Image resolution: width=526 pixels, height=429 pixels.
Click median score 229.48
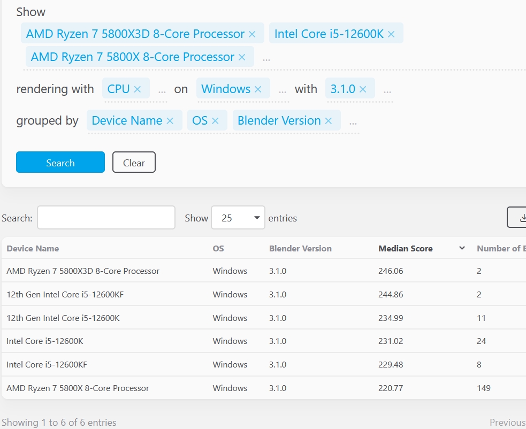pos(391,365)
